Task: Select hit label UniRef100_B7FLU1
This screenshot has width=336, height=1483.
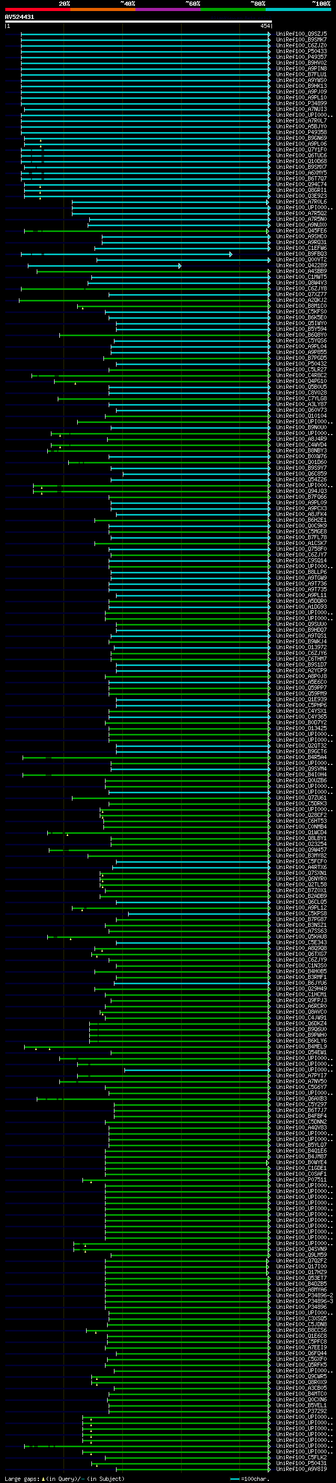Action: coord(301,74)
